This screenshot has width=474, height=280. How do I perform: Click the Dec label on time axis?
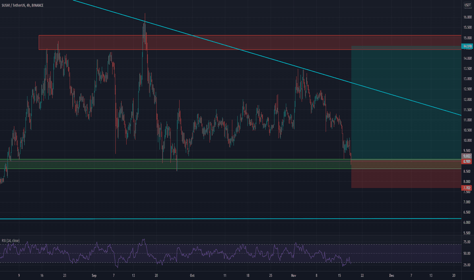click(392, 275)
